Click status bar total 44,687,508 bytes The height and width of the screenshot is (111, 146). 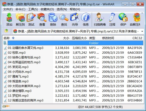[x=100, y=107]
